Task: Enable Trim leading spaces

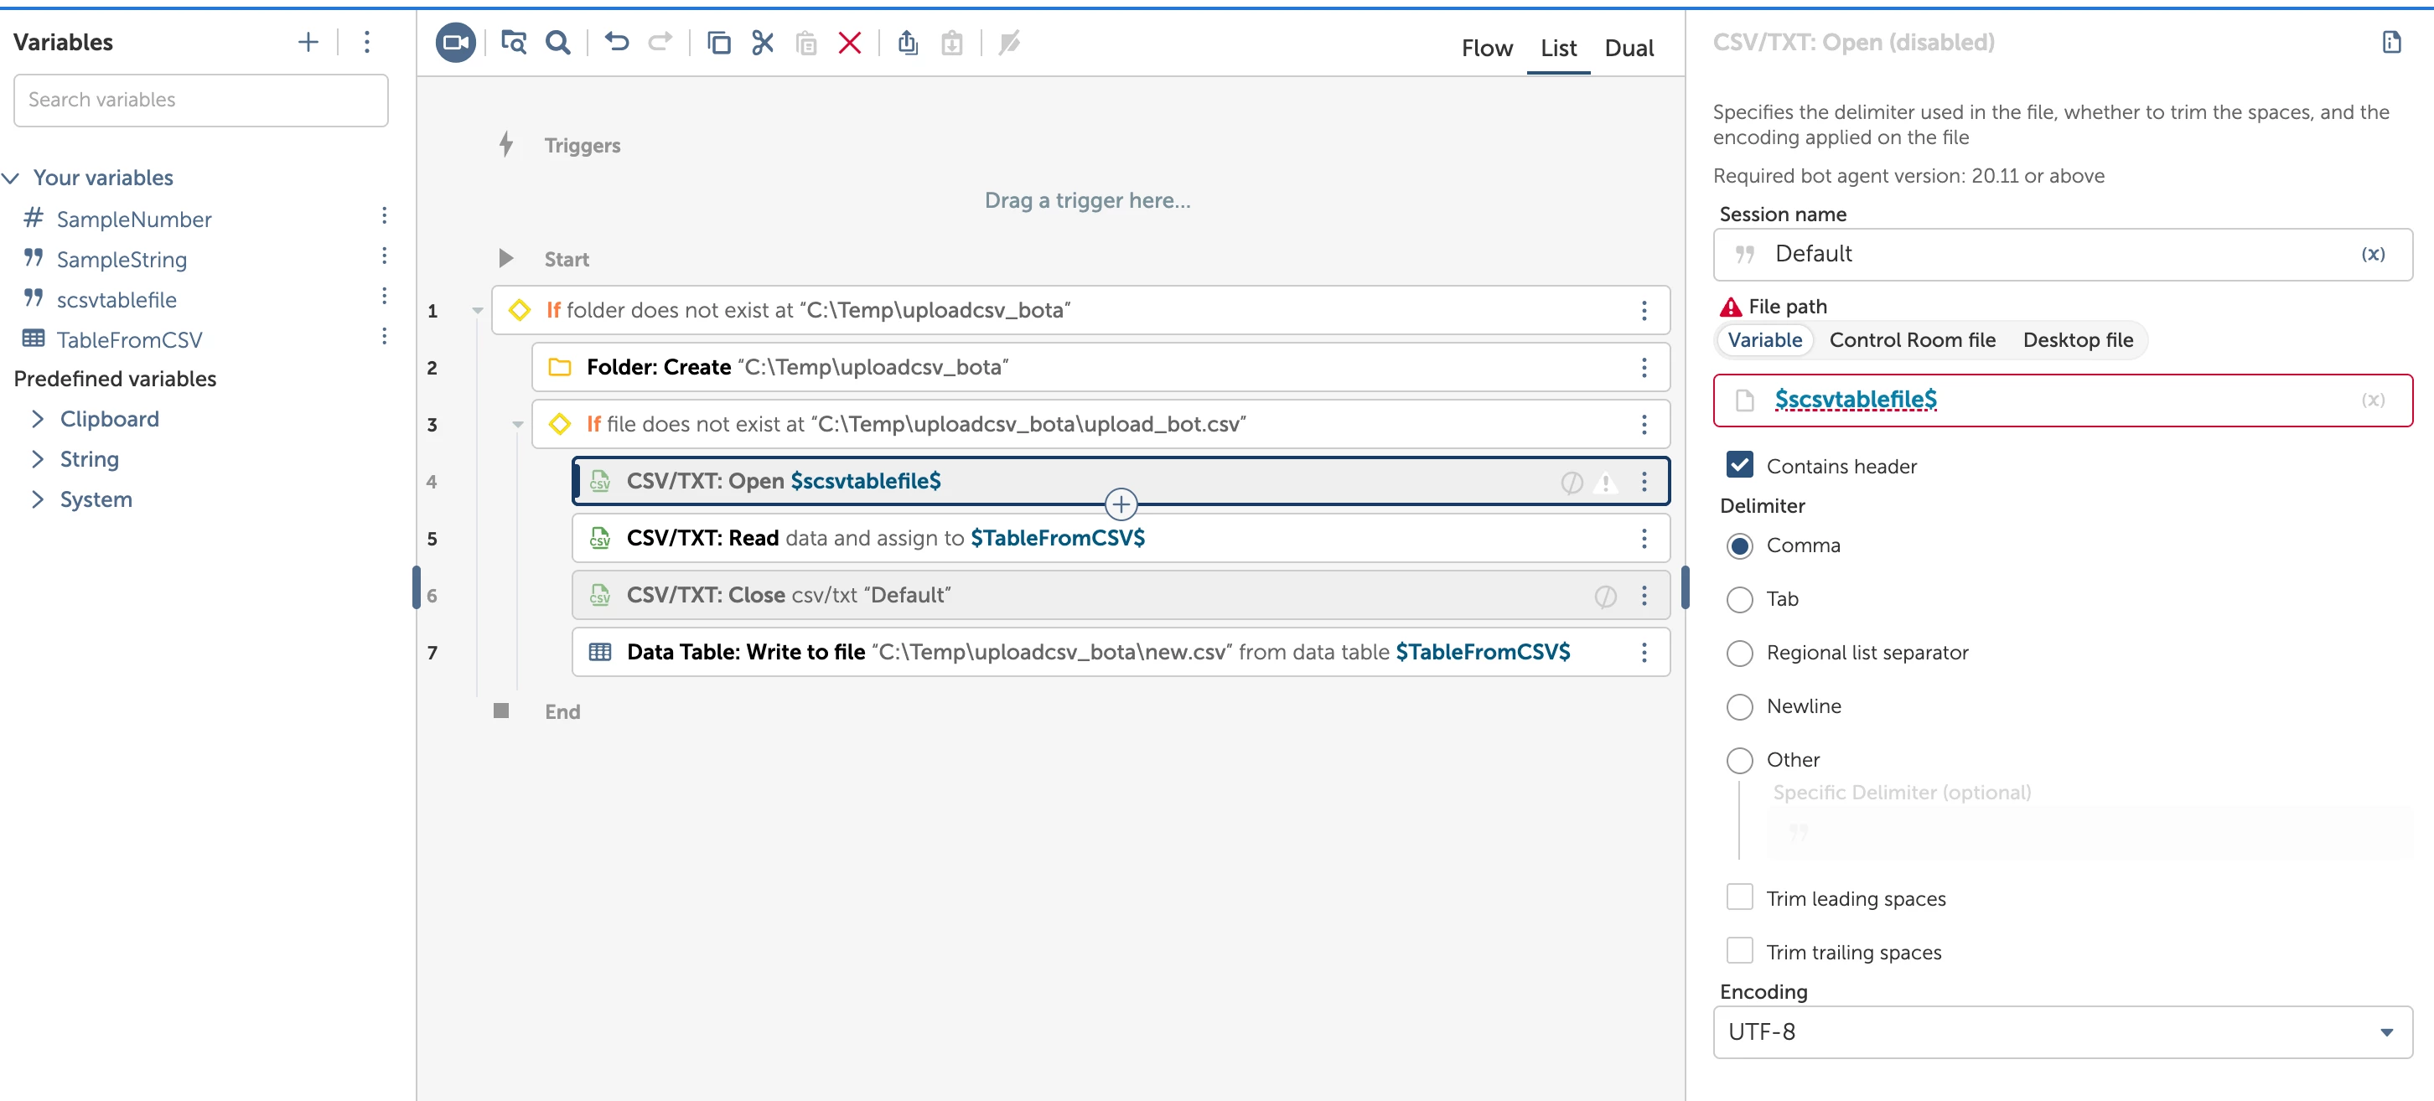Action: tap(1738, 897)
